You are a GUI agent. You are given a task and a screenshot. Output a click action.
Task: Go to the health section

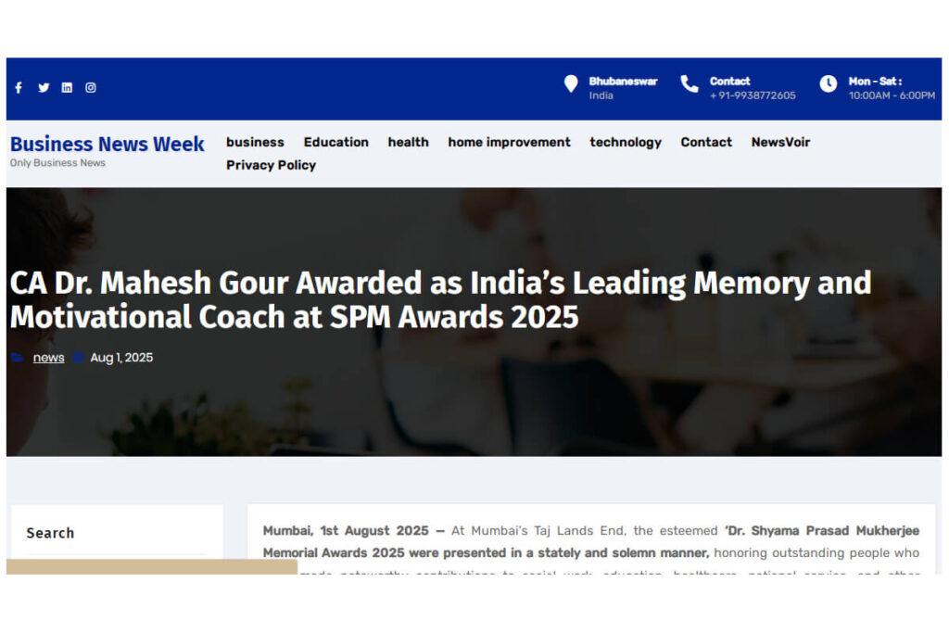coord(408,142)
